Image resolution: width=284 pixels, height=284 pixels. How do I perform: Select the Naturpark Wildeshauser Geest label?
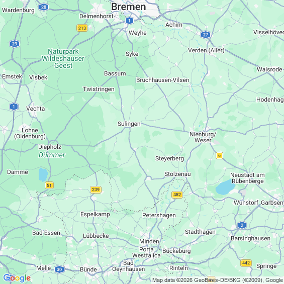pos(63,58)
